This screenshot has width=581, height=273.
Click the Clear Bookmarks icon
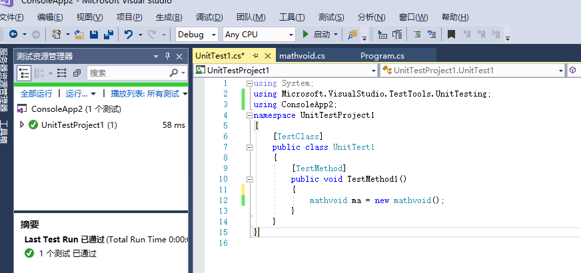(496, 35)
